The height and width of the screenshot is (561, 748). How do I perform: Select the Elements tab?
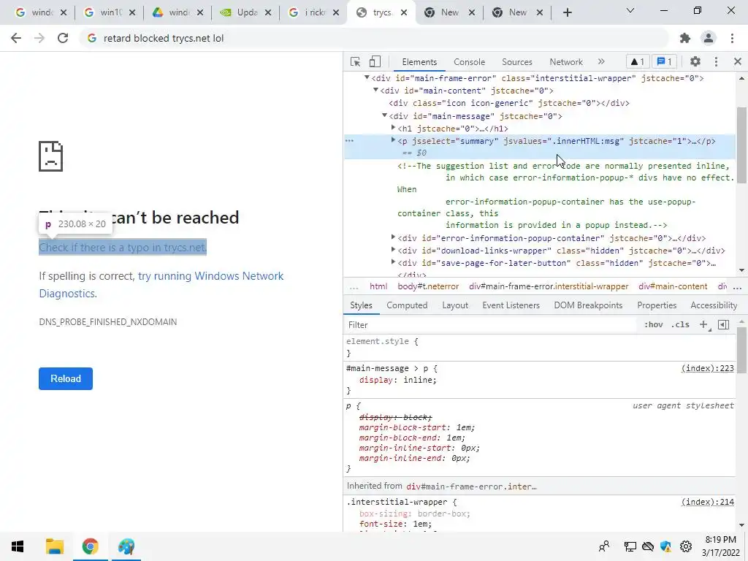click(419, 62)
